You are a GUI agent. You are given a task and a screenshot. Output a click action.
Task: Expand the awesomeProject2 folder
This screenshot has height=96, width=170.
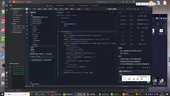[x=37, y=21]
